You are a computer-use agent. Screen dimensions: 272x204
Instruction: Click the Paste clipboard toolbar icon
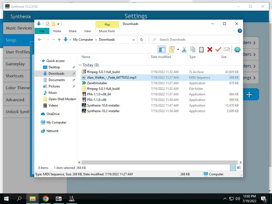[x=201, y=50]
